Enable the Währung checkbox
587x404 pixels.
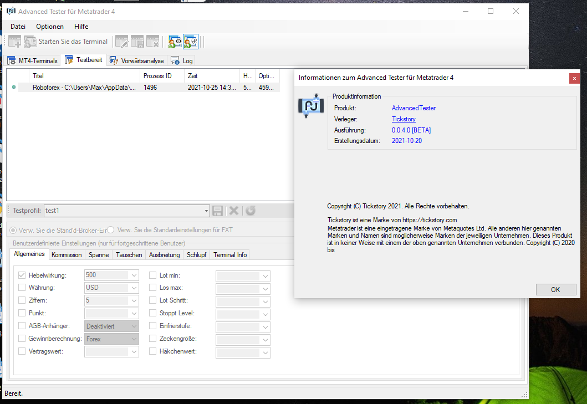[22, 288]
